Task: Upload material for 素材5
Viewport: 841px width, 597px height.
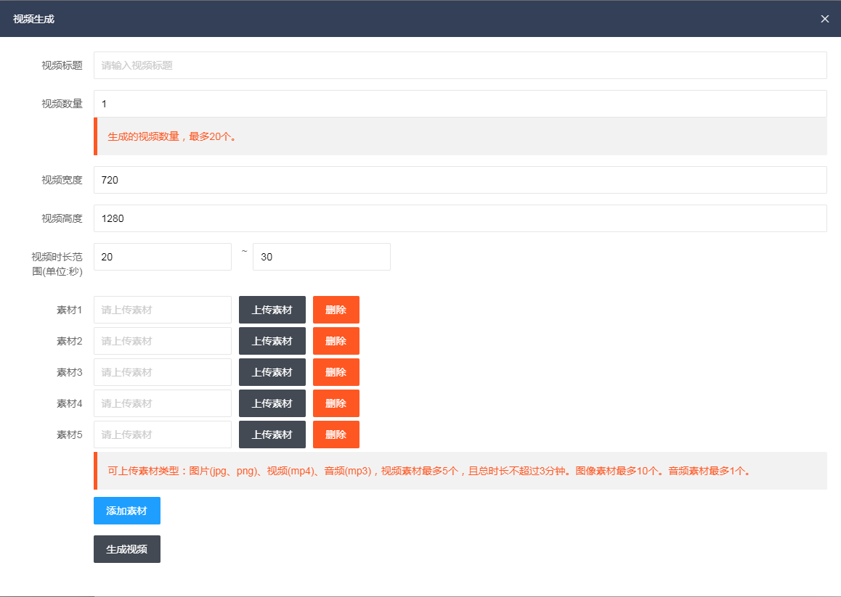Action: [272, 435]
